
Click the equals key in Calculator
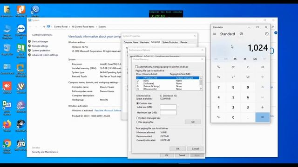263,117
